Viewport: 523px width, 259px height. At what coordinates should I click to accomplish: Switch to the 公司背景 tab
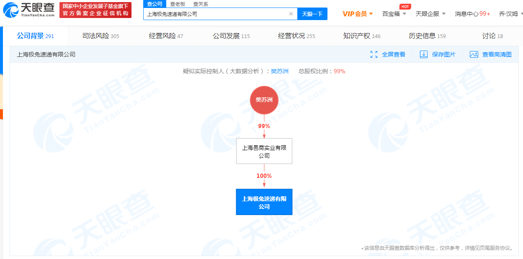click(x=35, y=36)
